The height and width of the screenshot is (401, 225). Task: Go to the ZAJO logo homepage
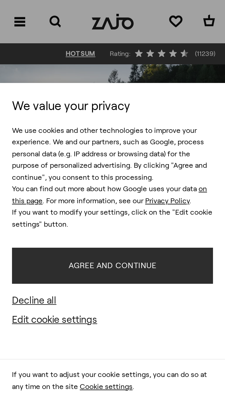pyautogui.click(x=112, y=22)
